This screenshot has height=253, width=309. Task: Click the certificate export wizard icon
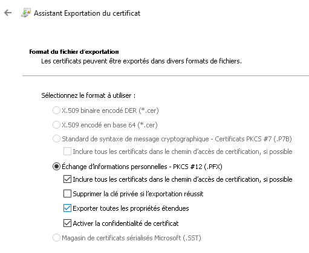pyautogui.click(x=26, y=13)
